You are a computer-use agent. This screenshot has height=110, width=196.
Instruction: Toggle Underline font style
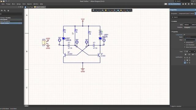pyautogui.click(x=193, y=54)
